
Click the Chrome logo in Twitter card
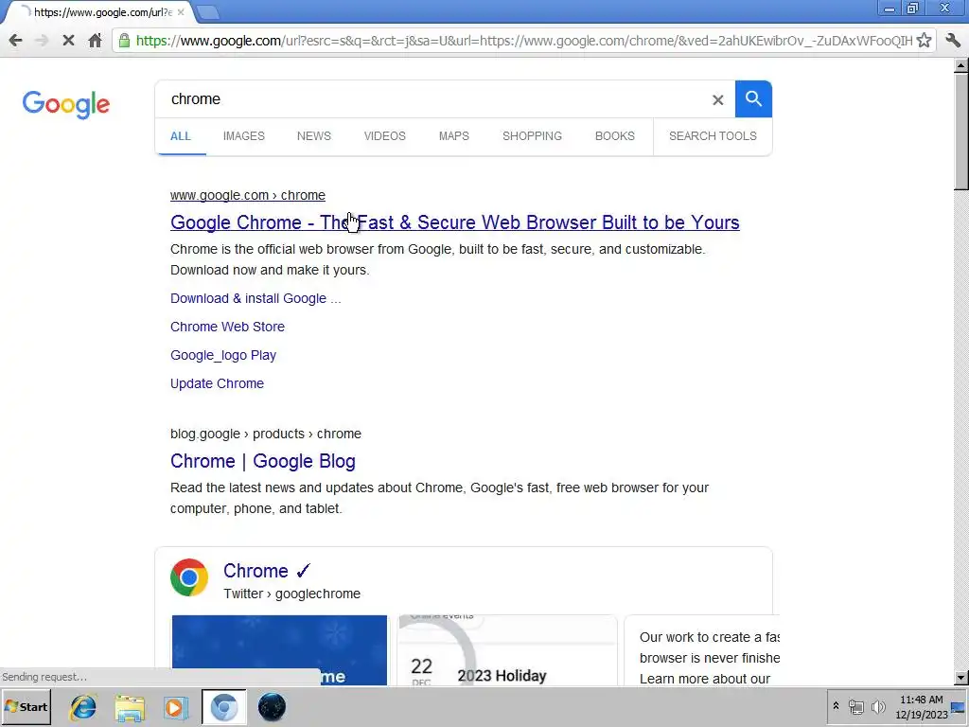pyautogui.click(x=189, y=577)
